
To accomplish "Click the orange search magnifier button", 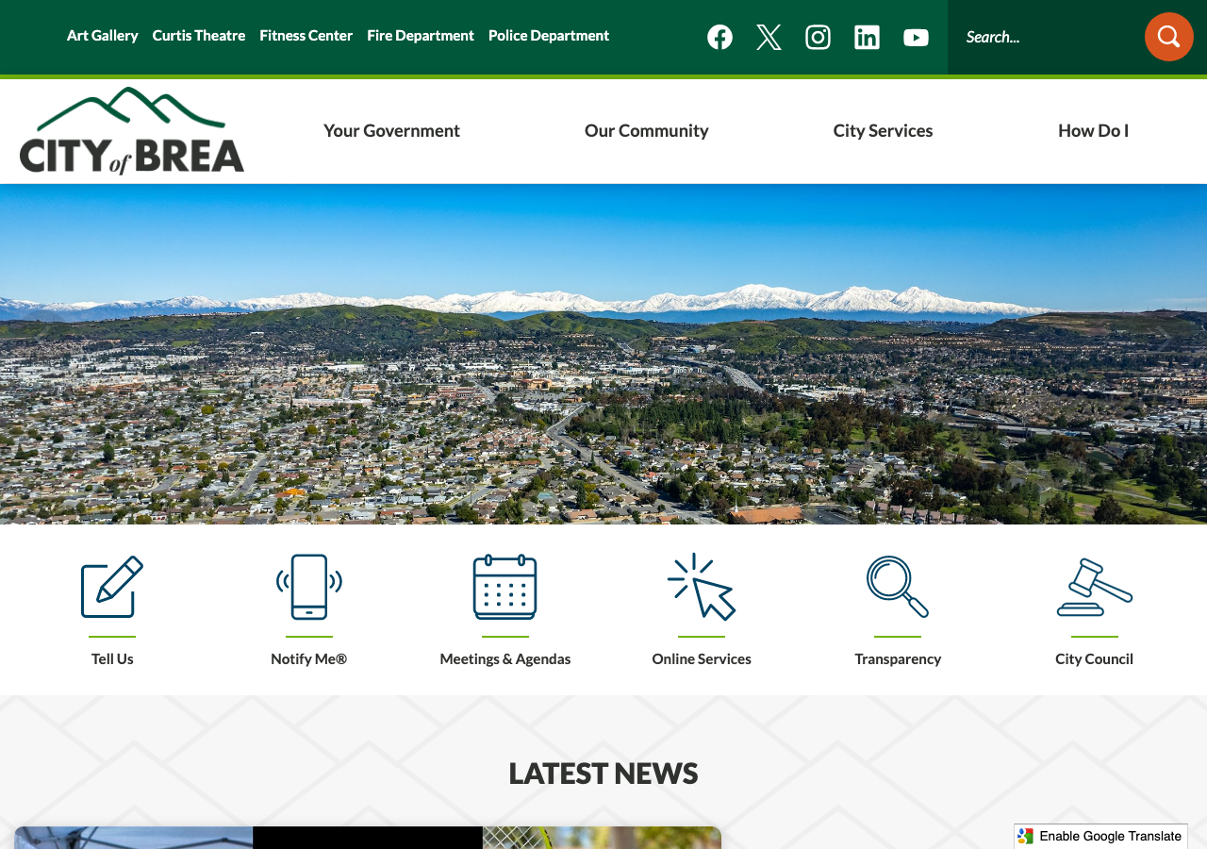I will tap(1169, 37).
